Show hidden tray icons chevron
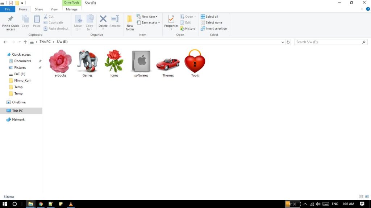 [305, 204]
